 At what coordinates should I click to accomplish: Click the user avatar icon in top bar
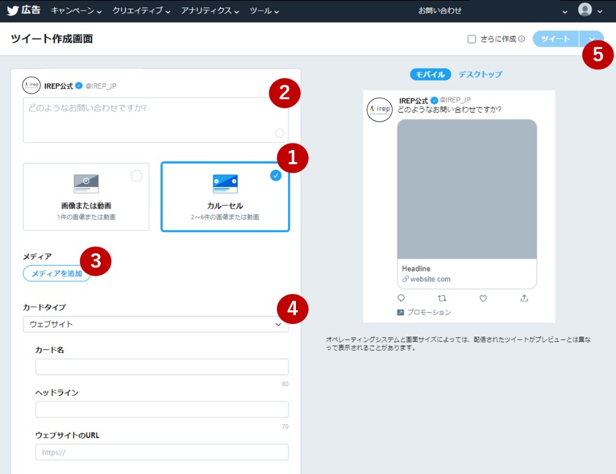point(585,10)
